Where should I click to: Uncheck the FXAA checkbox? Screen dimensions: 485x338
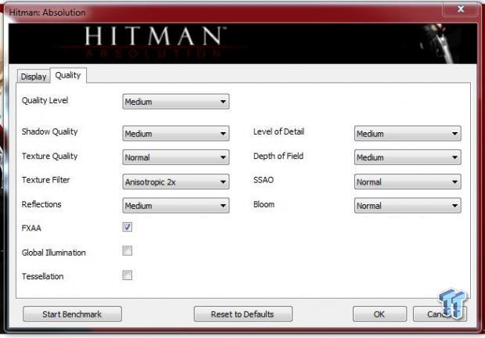[x=128, y=227]
